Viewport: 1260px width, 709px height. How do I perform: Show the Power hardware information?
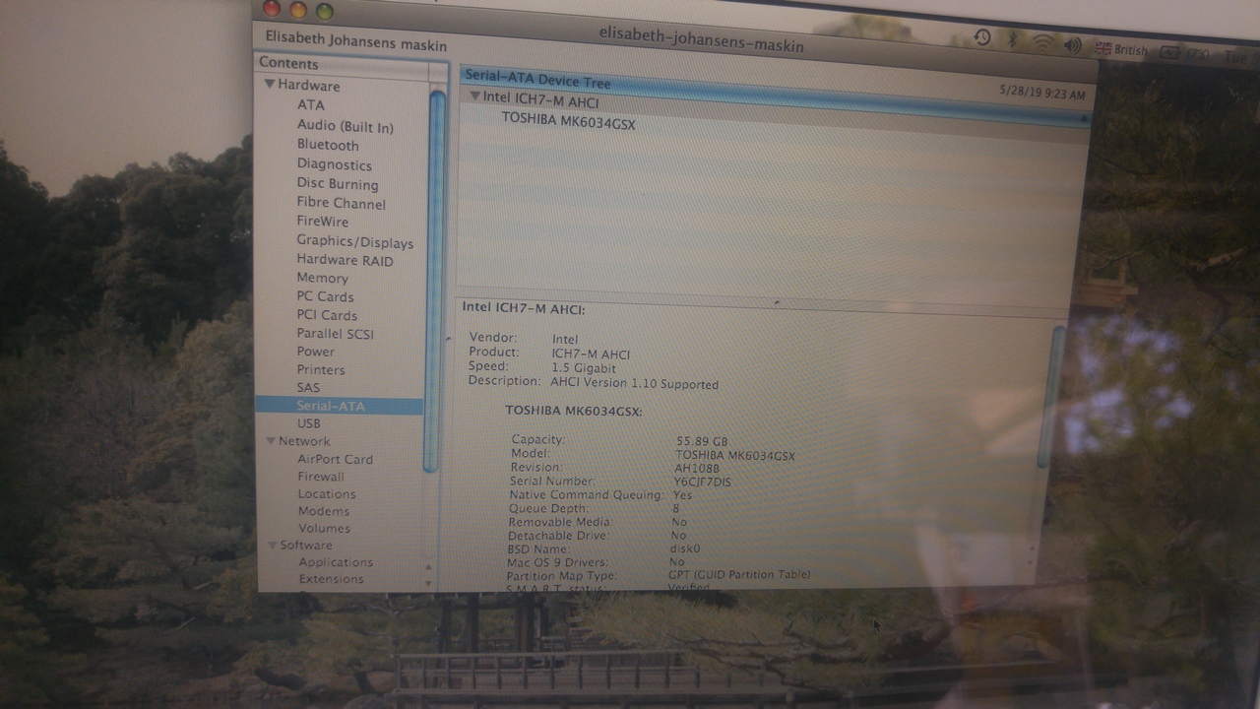(x=315, y=352)
